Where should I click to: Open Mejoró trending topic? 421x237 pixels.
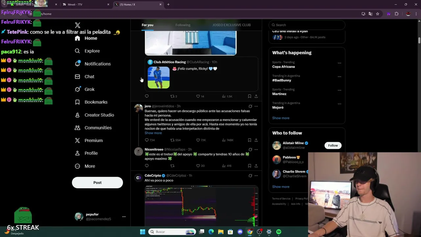(278, 108)
